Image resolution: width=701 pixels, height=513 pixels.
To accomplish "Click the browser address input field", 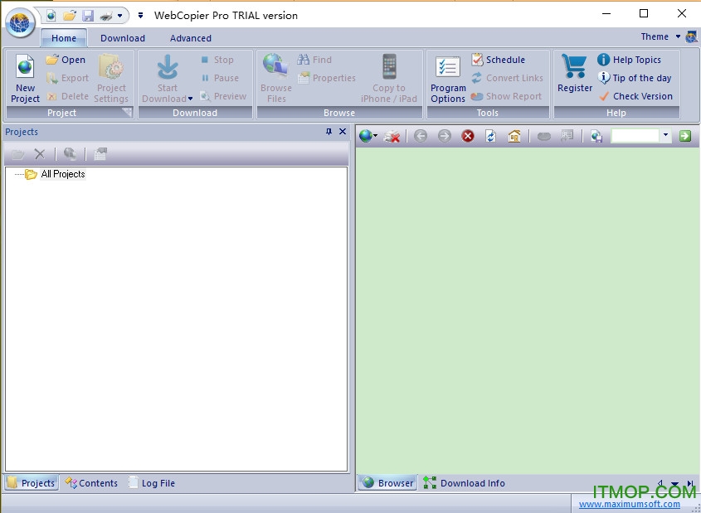I will [635, 135].
